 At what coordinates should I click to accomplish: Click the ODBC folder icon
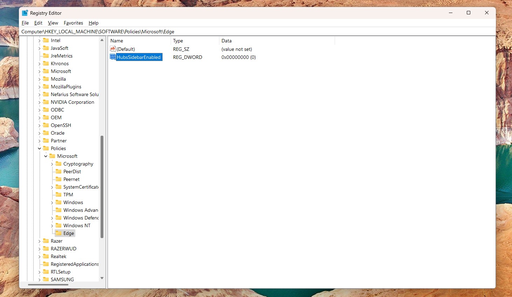46,110
